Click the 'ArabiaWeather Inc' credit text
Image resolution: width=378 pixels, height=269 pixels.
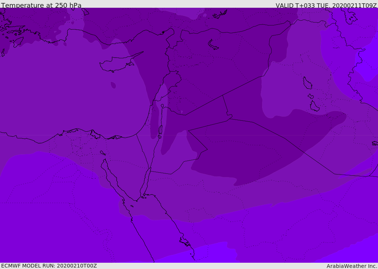[352, 266]
